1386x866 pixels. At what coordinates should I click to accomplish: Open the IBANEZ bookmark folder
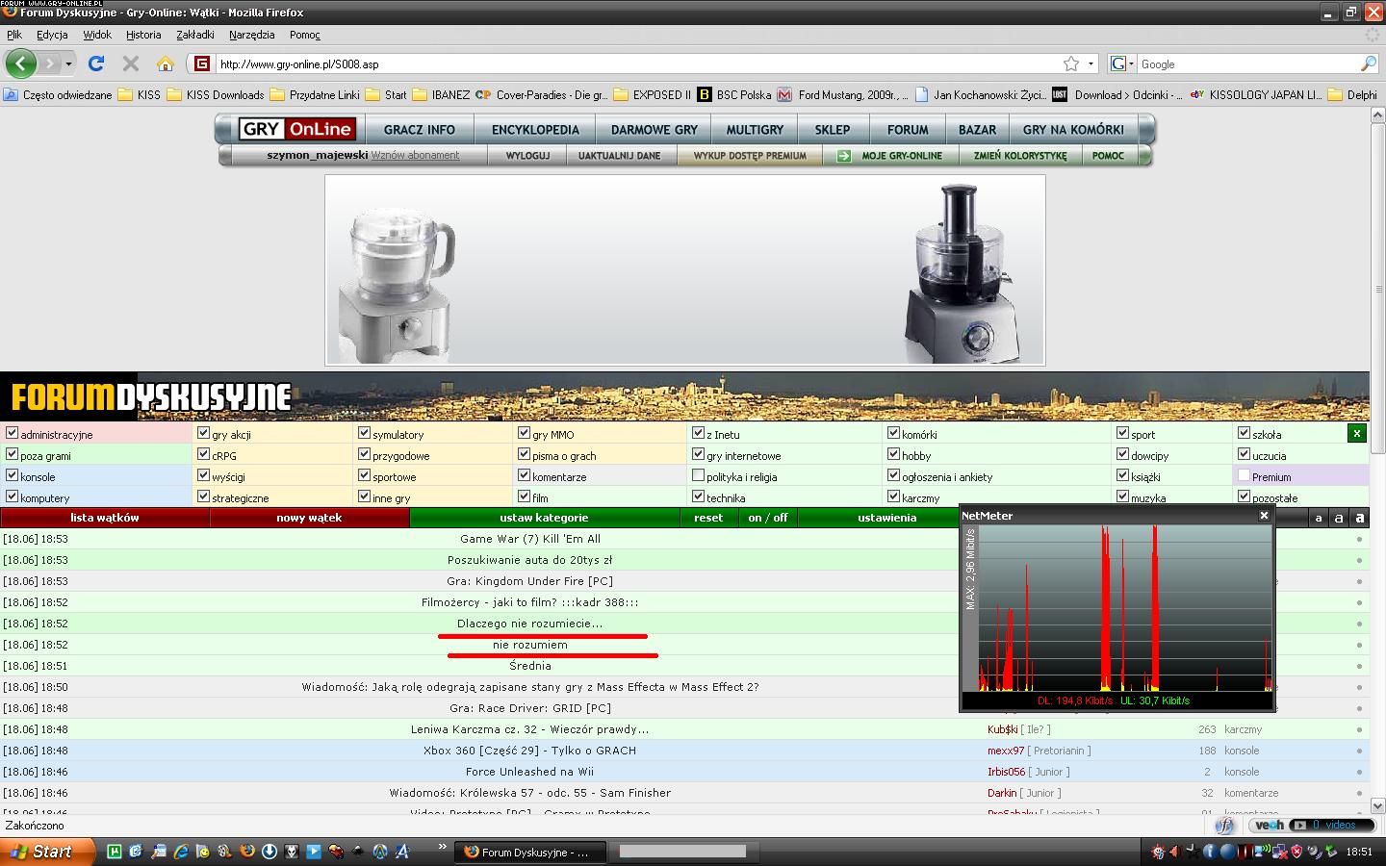pyautogui.click(x=441, y=94)
